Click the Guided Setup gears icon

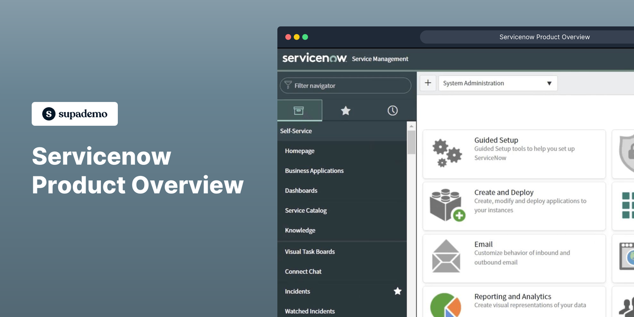[x=447, y=153]
